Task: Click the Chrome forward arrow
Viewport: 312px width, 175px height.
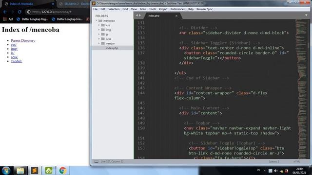Action: pyautogui.click(x=12, y=12)
